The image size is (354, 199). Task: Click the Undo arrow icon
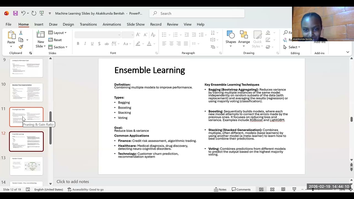point(23,13)
